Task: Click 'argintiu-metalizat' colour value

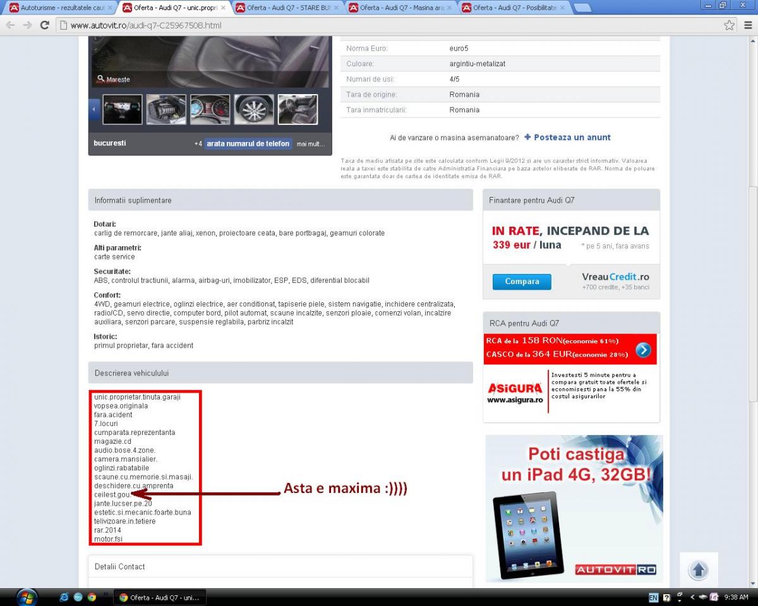Action: [x=478, y=64]
